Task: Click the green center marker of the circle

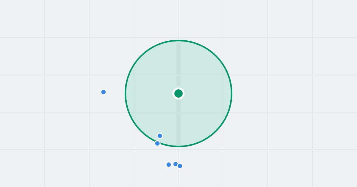Action: pos(178,93)
